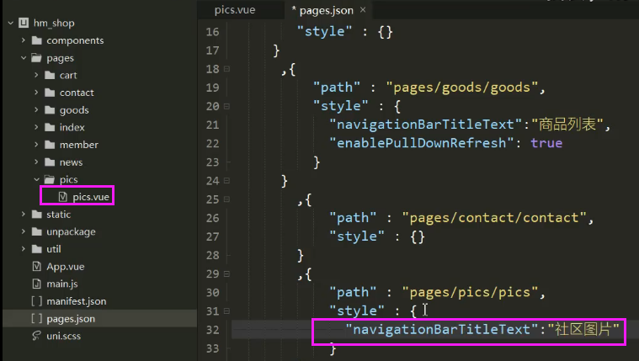The width and height of the screenshot is (639, 361).
Task: Expand the goods folder chevron
Action: [x=36, y=109]
